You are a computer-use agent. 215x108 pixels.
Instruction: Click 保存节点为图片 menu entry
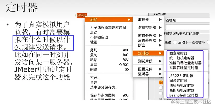[x=109, y=95]
